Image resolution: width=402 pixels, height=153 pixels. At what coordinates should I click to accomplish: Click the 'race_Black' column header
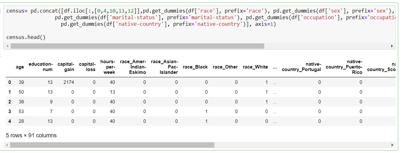pyautogui.click(x=195, y=67)
